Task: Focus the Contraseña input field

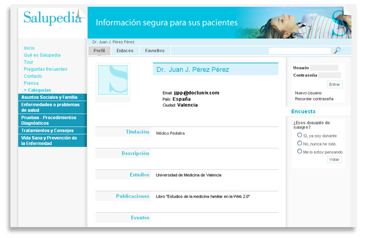Action: pos(330,75)
